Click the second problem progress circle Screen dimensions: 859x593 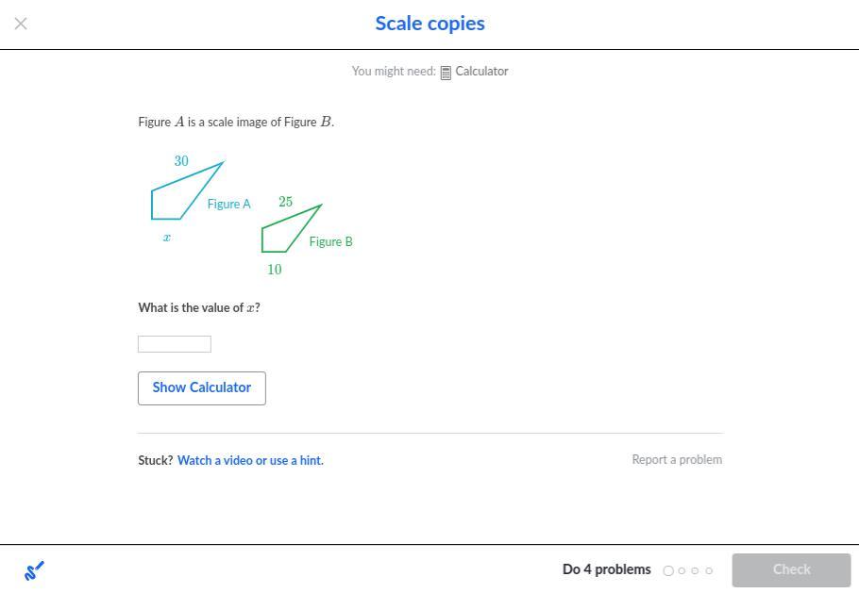click(x=682, y=570)
